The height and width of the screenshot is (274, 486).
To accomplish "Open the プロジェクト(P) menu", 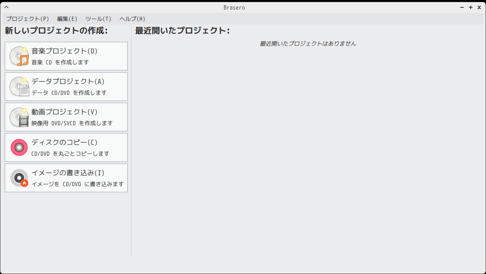I will click(27, 19).
